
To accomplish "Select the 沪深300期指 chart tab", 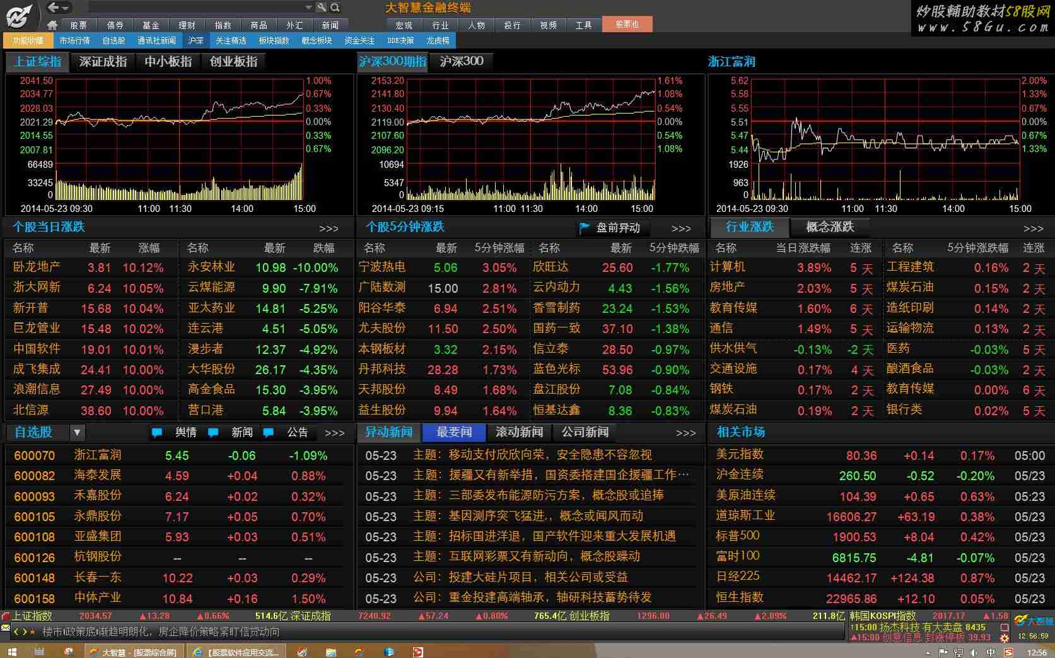I will tap(392, 61).
